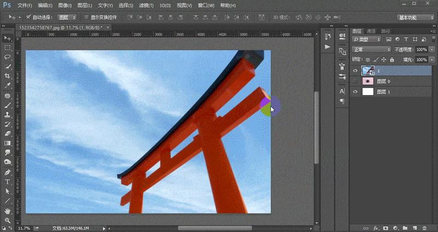
Task: Click the 不透明度 opacity value field
Action: pos(421,49)
